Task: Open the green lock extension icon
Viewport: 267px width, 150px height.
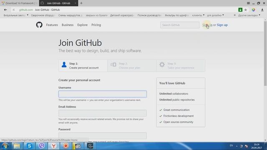Action: 240,10
